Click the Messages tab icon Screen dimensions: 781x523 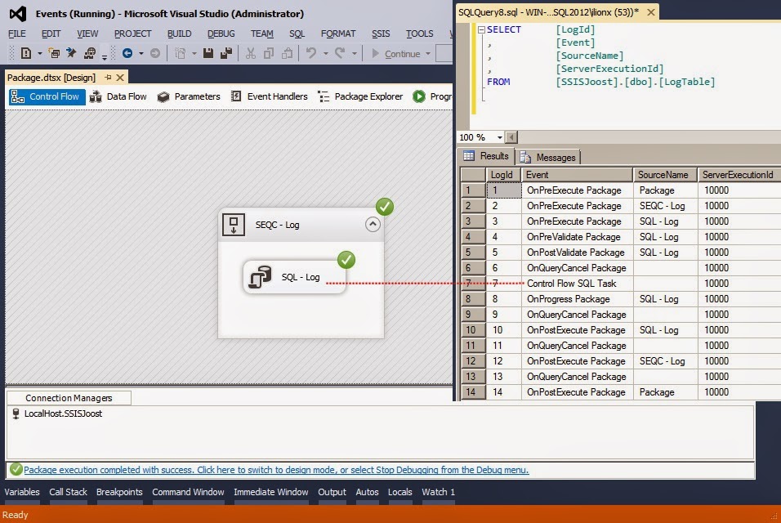(x=525, y=158)
